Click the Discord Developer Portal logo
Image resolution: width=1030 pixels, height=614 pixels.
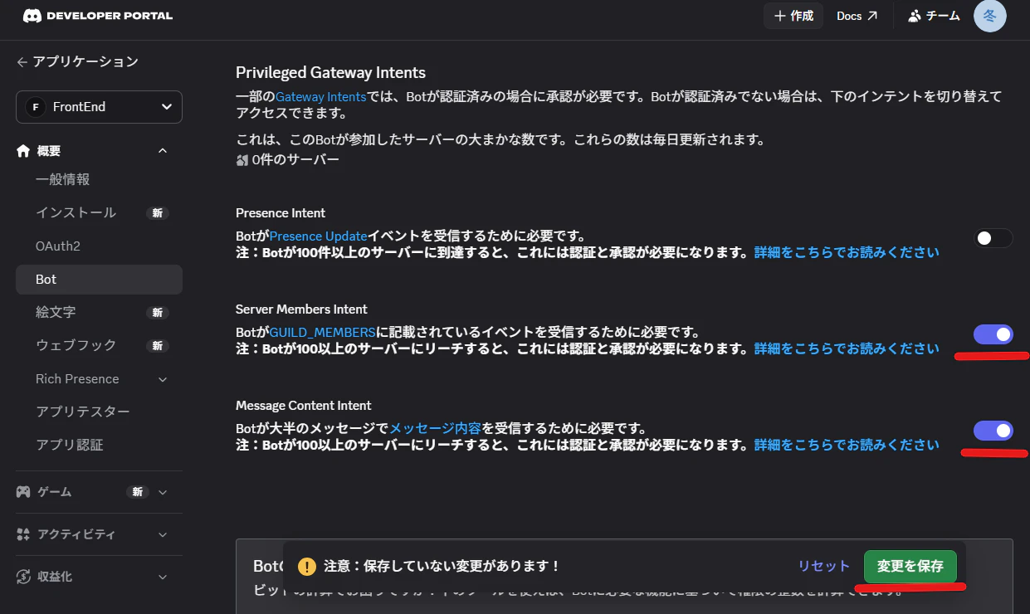tap(97, 16)
